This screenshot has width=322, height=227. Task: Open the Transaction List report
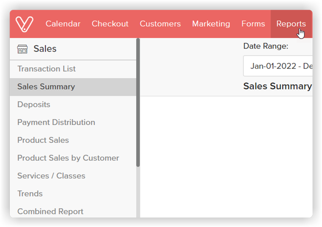point(46,69)
